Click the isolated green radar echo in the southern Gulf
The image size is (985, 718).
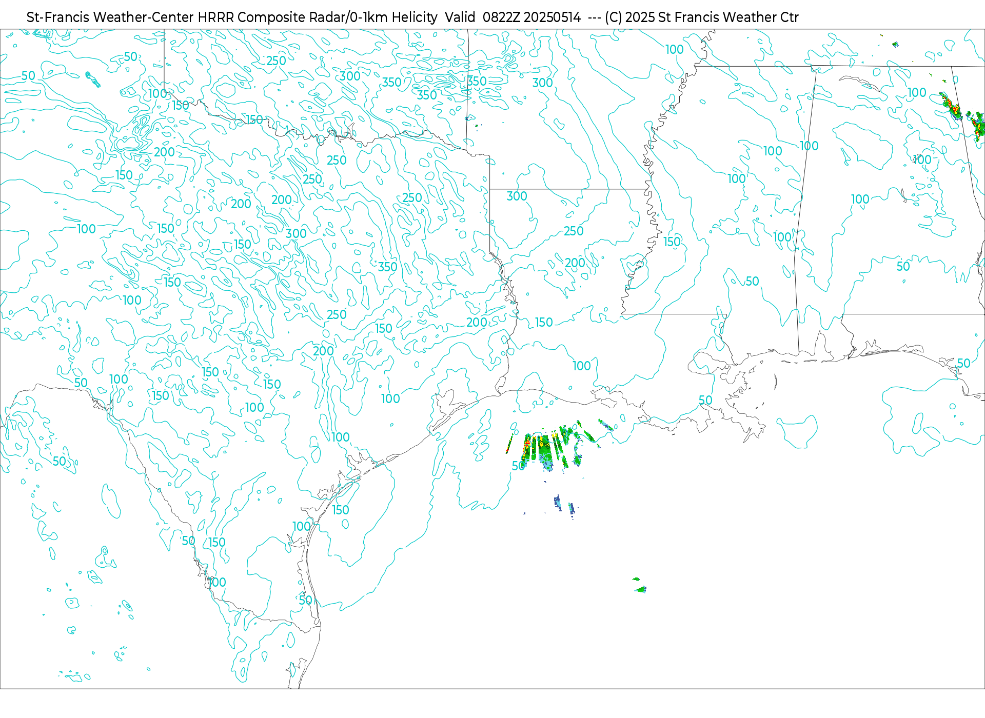[x=639, y=586]
